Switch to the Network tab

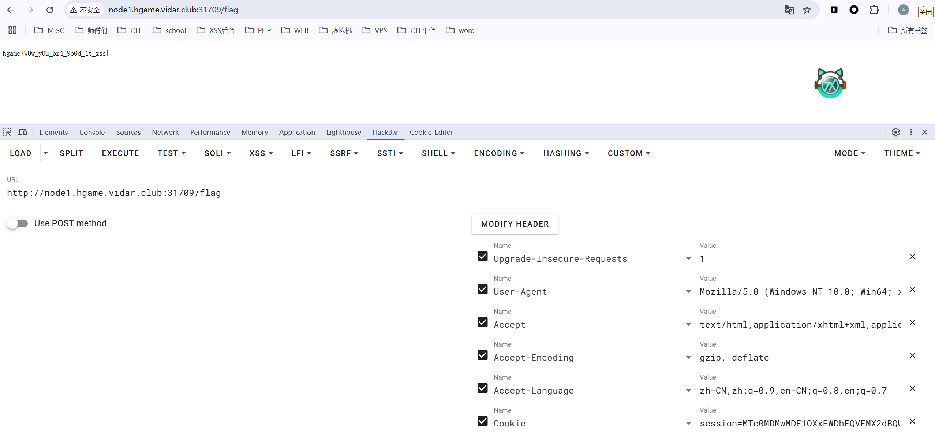coord(165,132)
